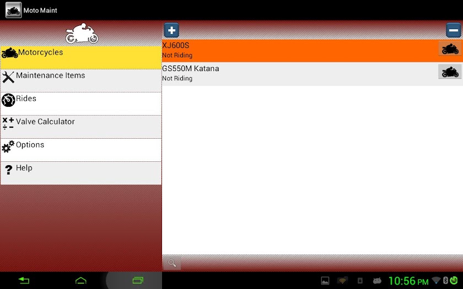
Task: Tap the green battery status icon
Action: tap(454, 280)
